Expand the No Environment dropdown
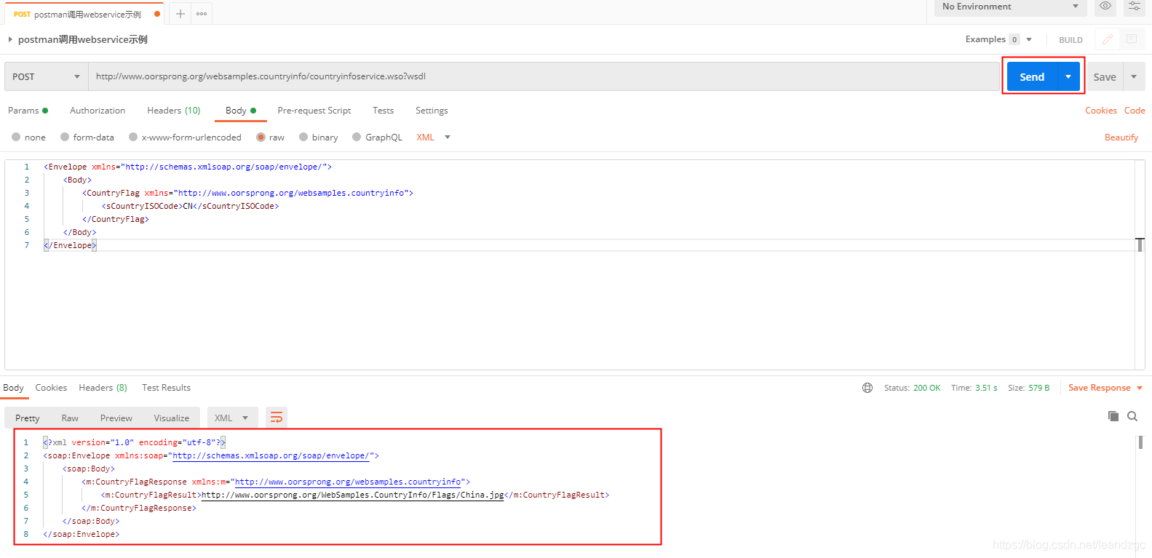Viewport: 1152px width, 558px height. tap(1009, 7)
